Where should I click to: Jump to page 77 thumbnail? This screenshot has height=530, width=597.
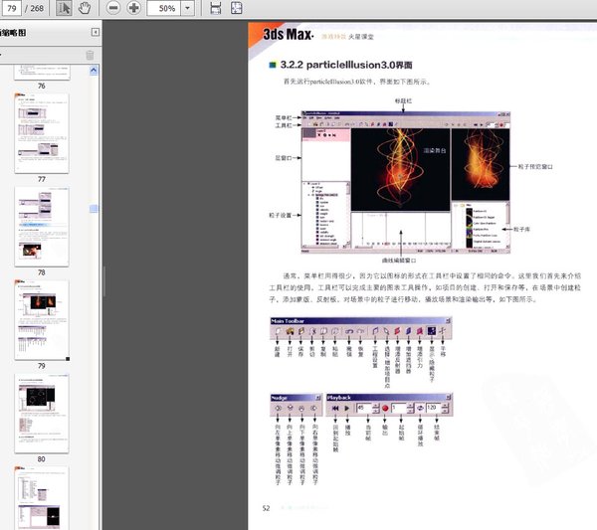point(42,133)
